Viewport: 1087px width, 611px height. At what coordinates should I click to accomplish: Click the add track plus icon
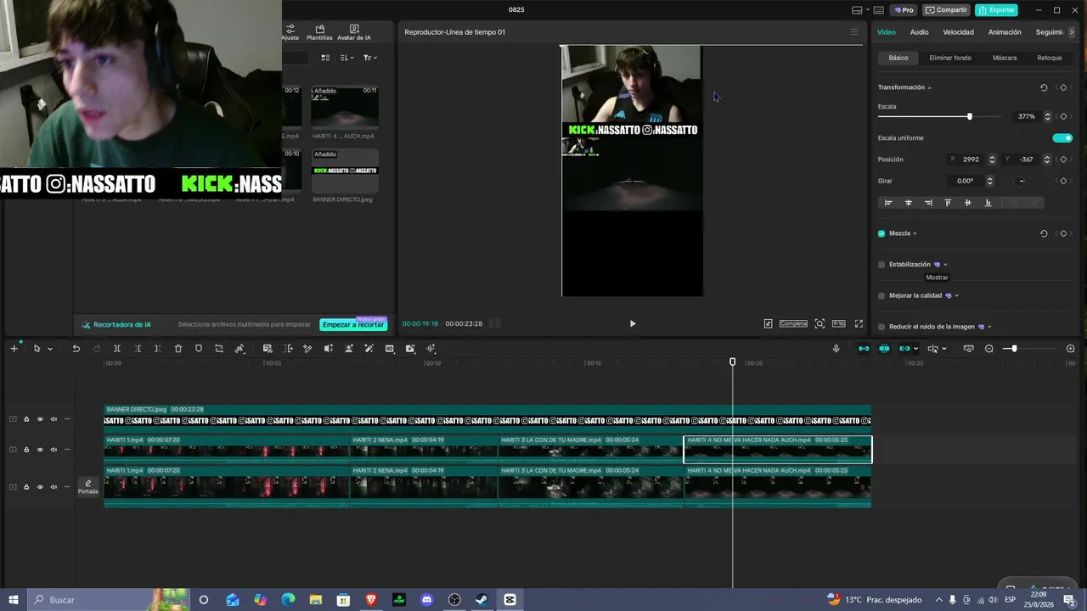point(14,349)
